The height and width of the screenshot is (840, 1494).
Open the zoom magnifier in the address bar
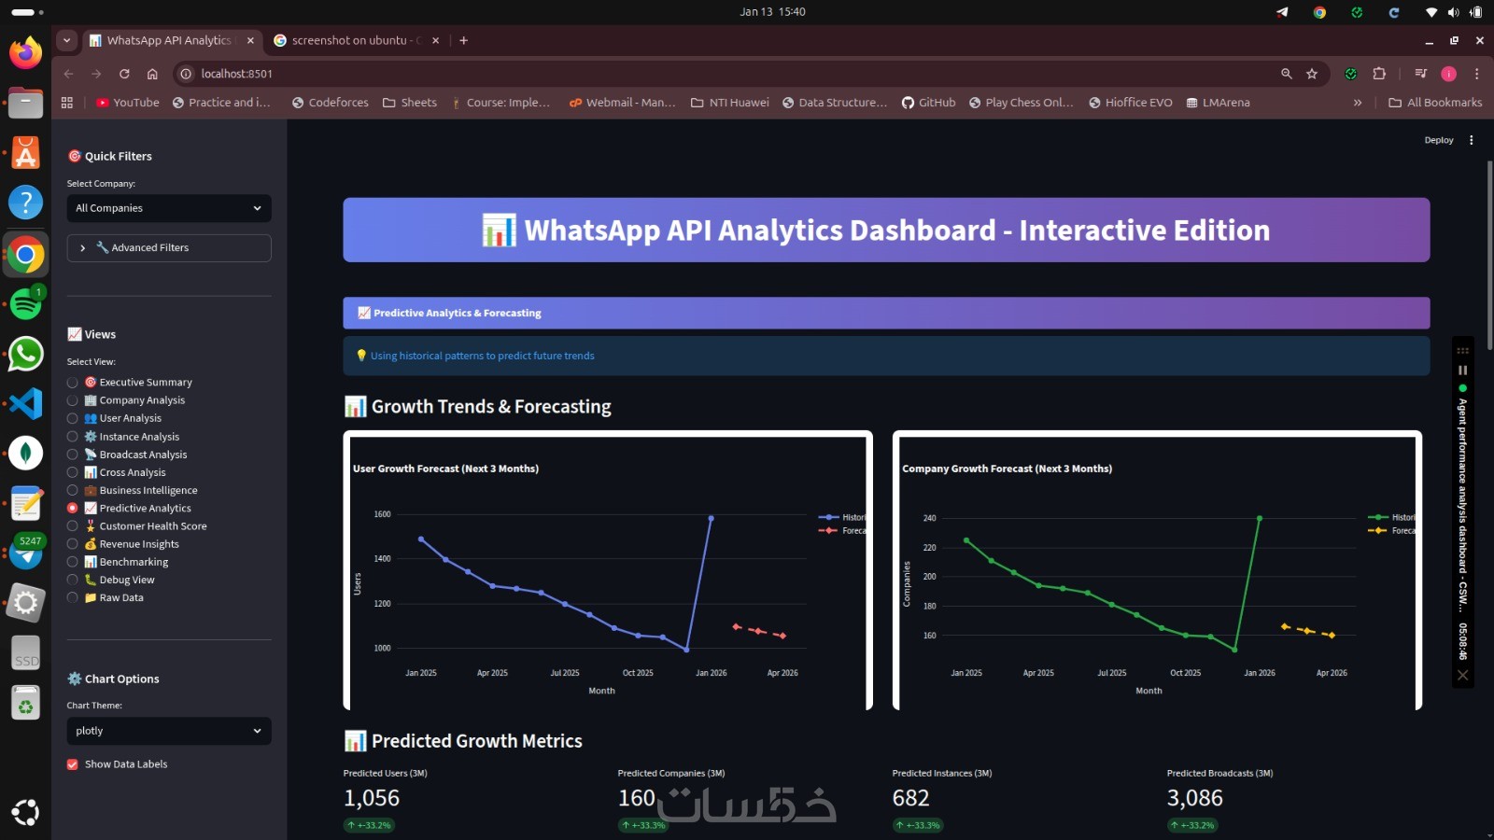(1287, 74)
